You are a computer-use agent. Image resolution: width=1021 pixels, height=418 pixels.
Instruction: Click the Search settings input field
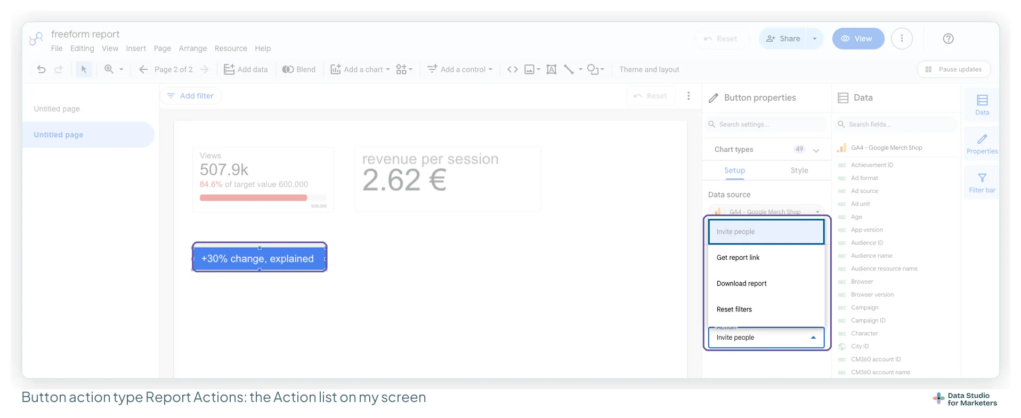pos(766,124)
